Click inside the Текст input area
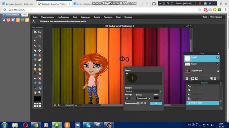Image resolution: width=229 pixels, height=128 pixels. coord(143,79)
